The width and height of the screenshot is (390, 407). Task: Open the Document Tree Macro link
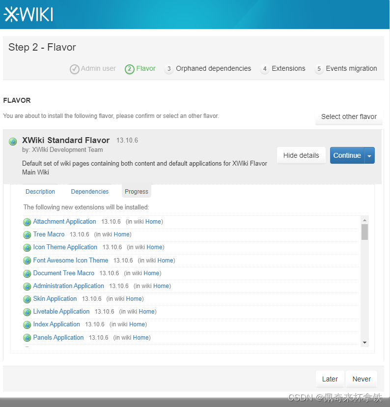(63, 273)
